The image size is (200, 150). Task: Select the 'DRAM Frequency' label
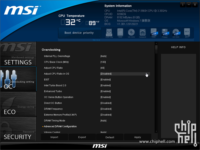(53, 109)
